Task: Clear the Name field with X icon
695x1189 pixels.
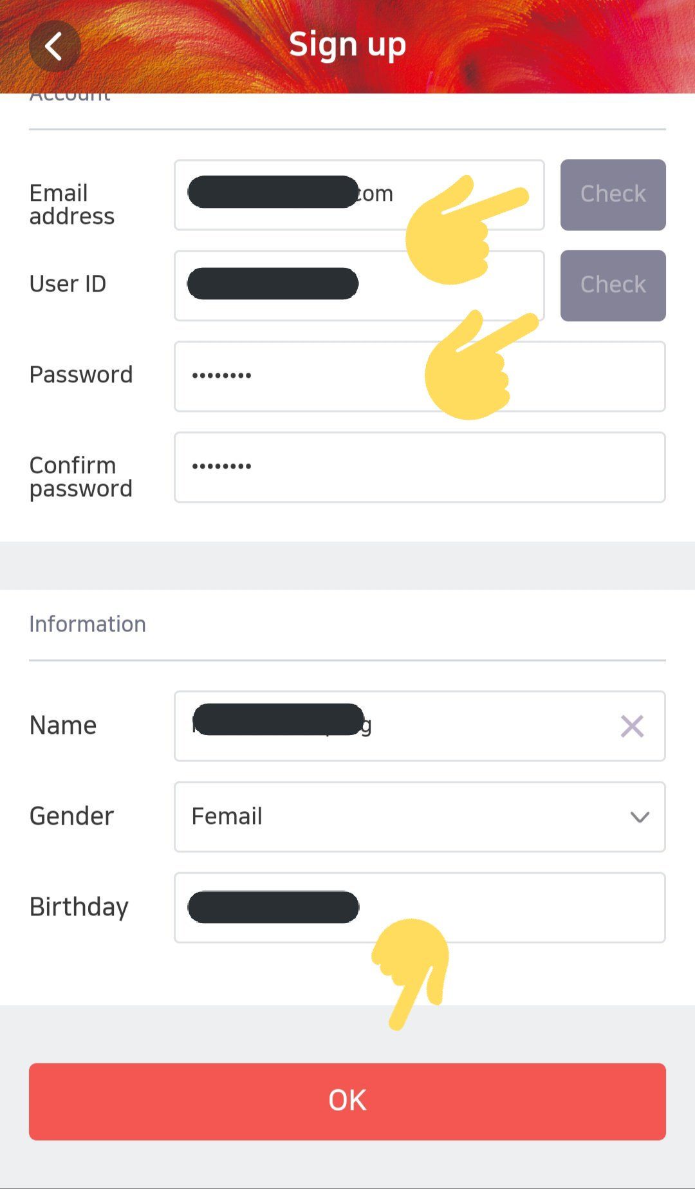Action: [x=631, y=726]
